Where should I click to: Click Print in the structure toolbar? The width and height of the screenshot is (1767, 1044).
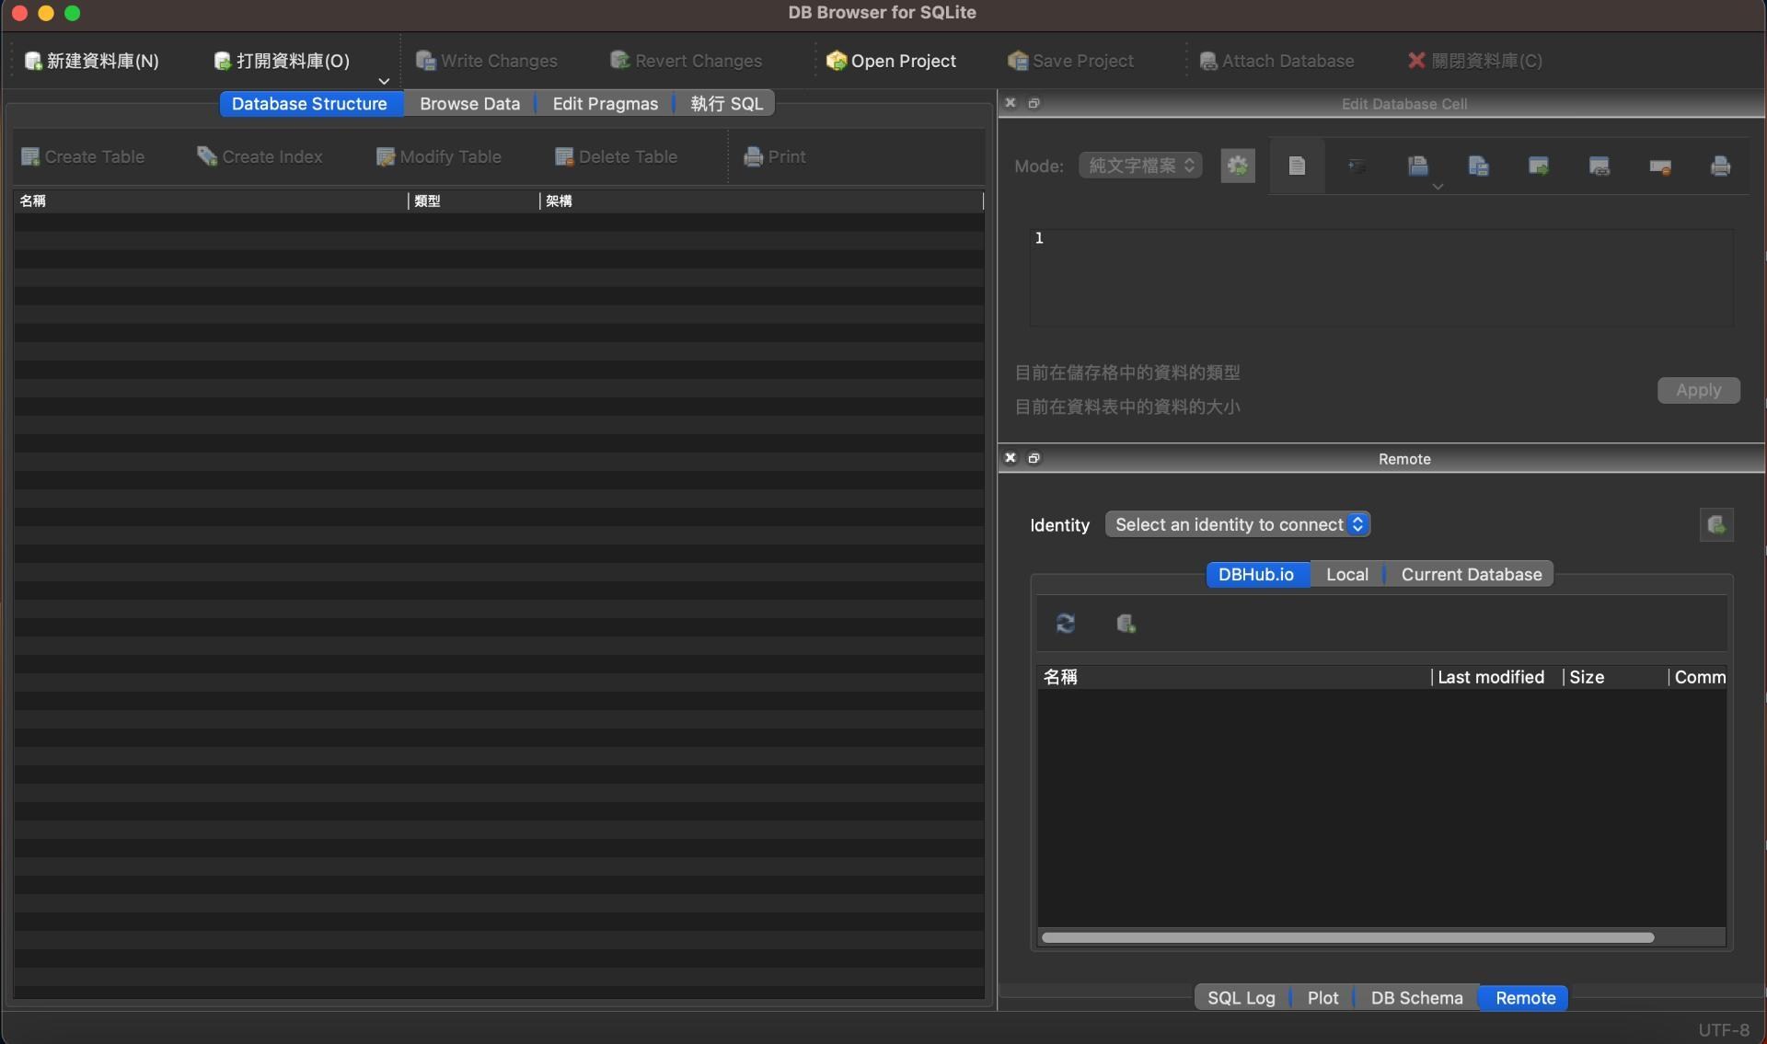pos(774,156)
